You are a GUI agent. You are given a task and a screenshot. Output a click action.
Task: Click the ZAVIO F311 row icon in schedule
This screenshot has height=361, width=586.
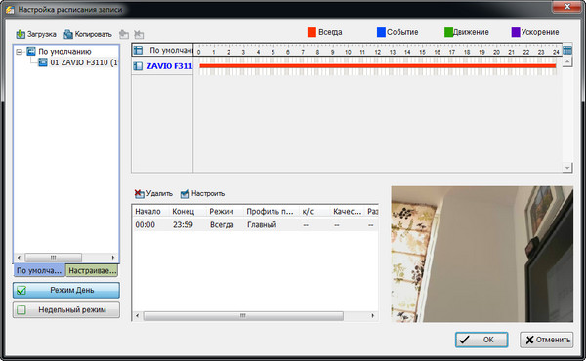138,66
